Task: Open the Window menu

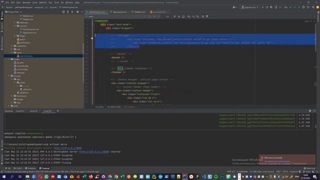Action: tap(69, 2)
